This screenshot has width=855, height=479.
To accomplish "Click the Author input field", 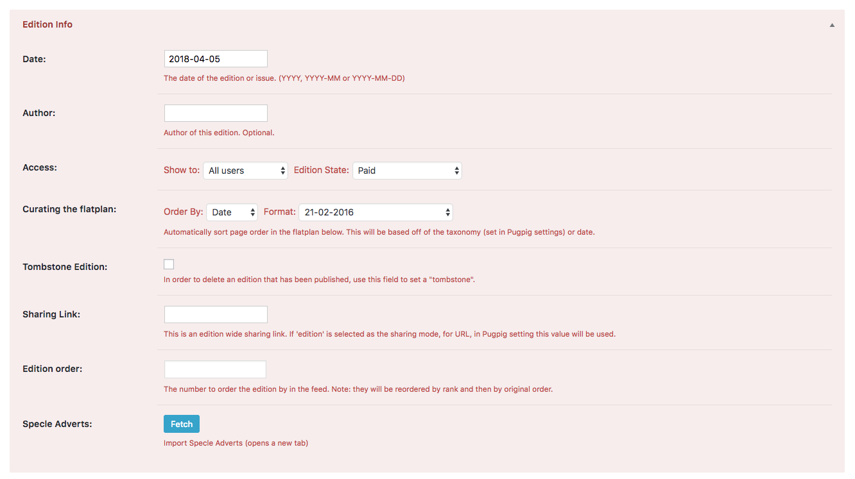I will pos(216,113).
